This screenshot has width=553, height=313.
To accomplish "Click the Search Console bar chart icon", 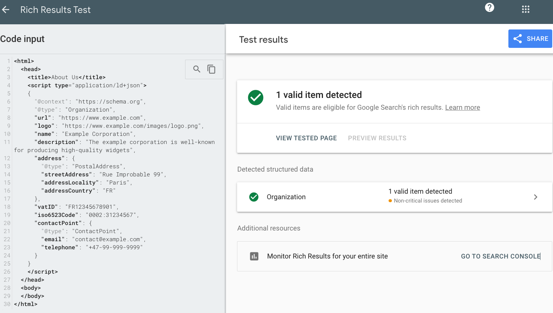I will (x=254, y=256).
